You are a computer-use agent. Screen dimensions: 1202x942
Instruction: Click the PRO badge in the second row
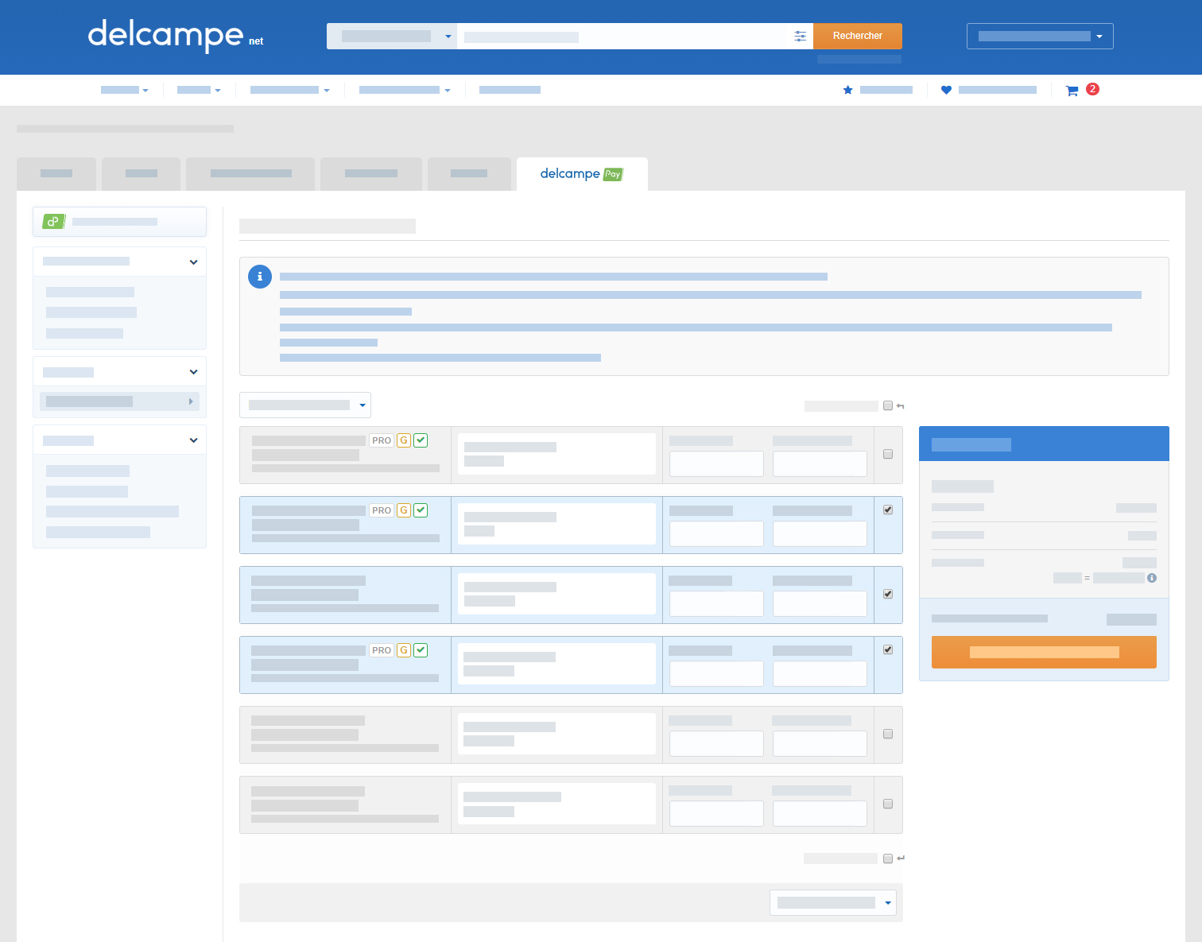[382, 510]
